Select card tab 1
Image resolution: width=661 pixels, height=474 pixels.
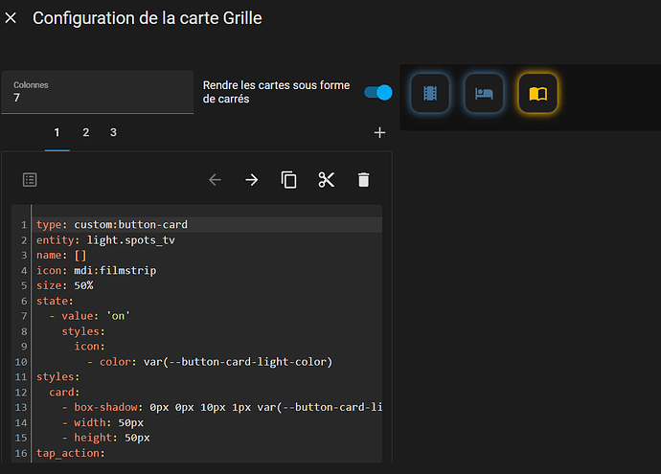point(57,133)
